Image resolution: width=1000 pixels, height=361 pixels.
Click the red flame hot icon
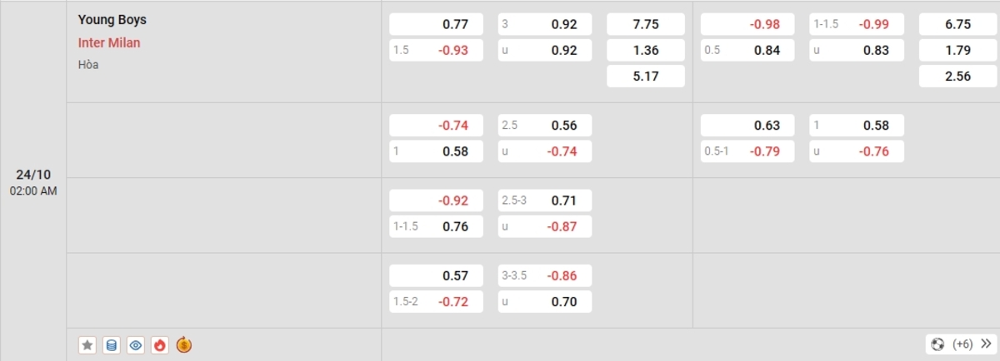160,344
